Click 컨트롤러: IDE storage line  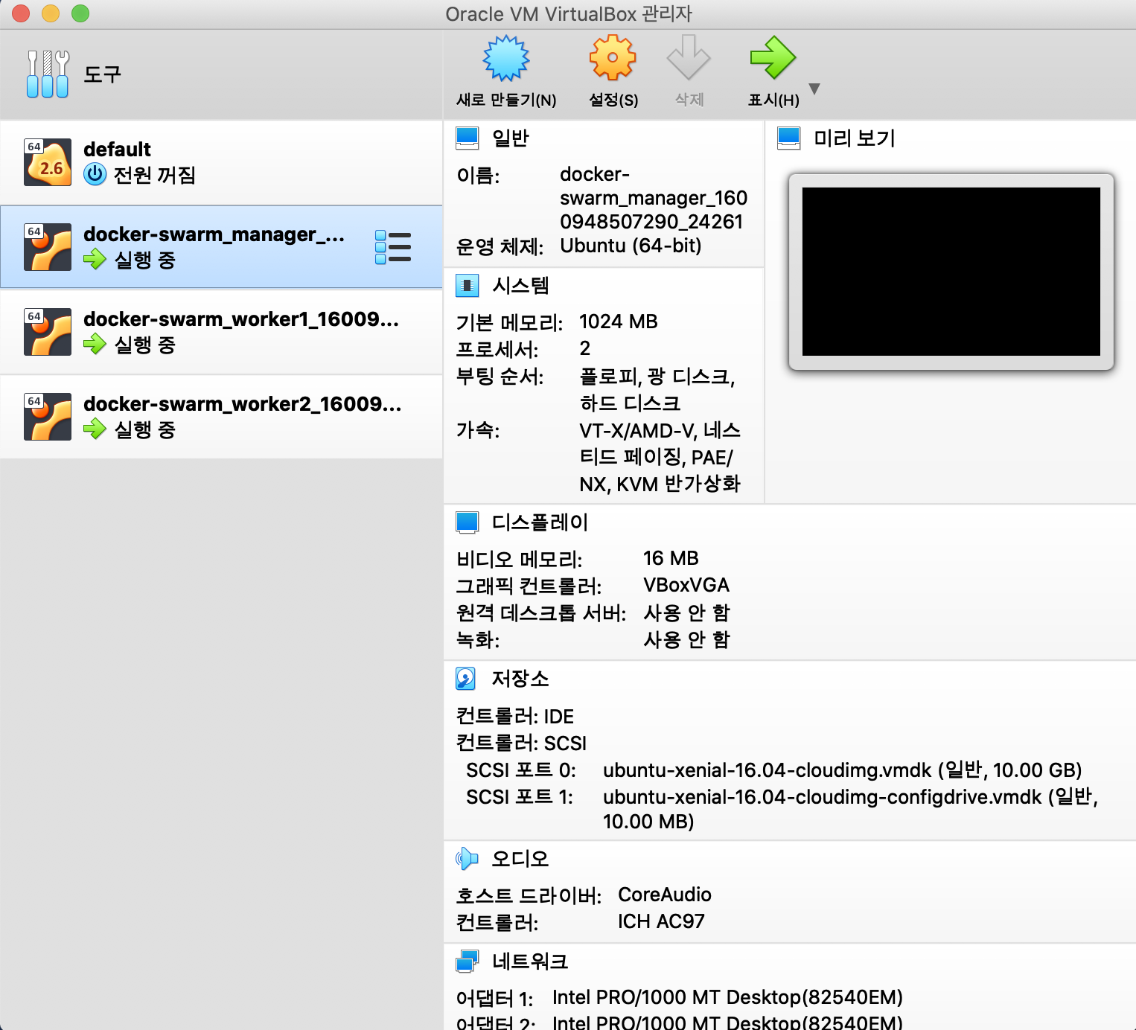coord(515,716)
